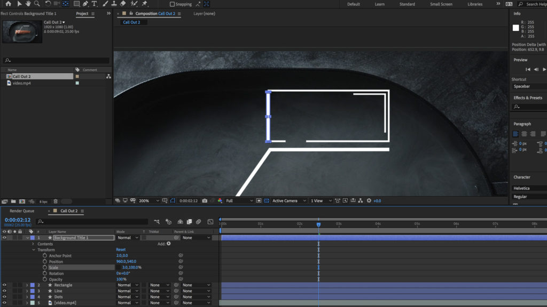Select the Hand tool
The width and height of the screenshot is (547, 307).
(x=28, y=4)
